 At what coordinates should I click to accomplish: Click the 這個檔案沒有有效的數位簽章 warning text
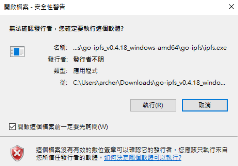click(76, 150)
